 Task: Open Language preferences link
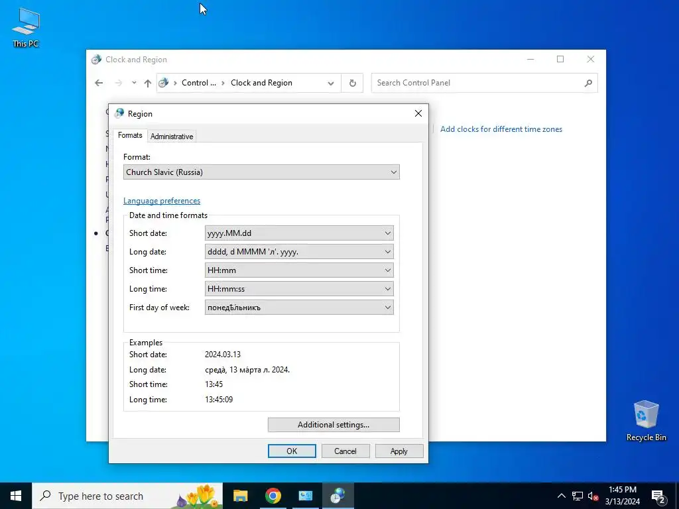tap(162, 201)
